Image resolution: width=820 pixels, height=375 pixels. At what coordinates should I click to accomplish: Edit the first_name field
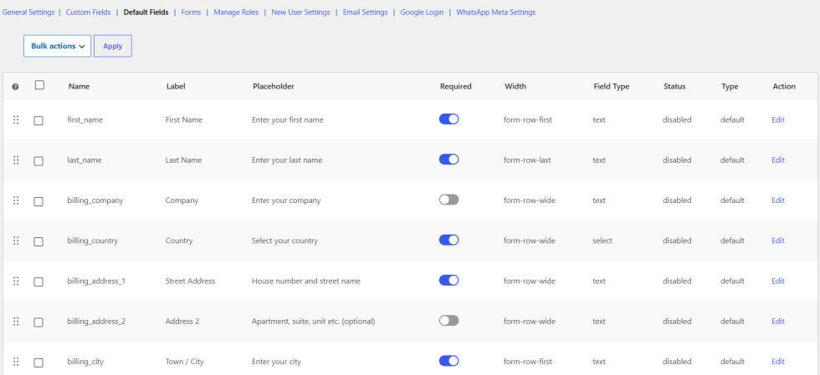click(778, 119)
